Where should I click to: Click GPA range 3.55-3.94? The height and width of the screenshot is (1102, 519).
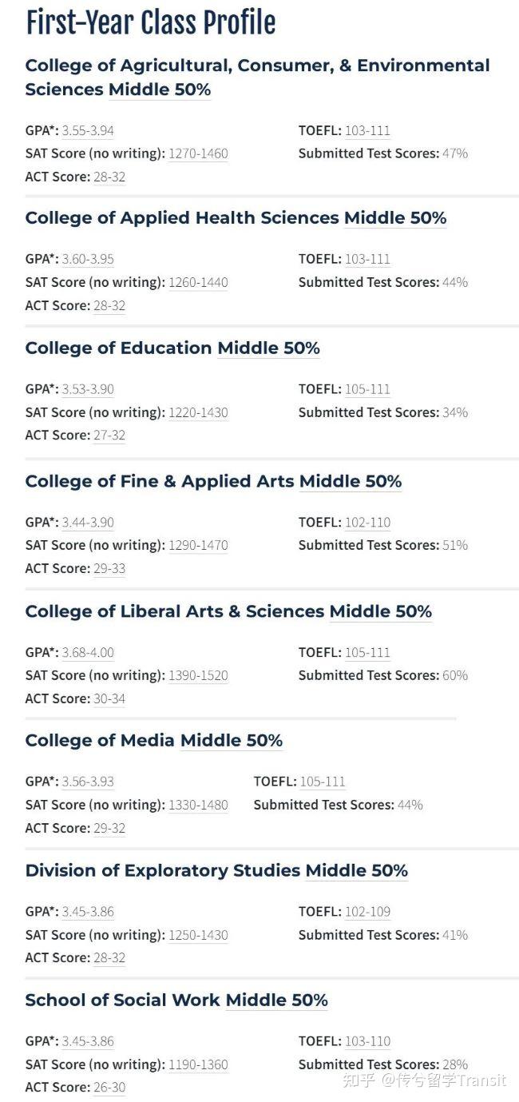click(x=88, y=130)
